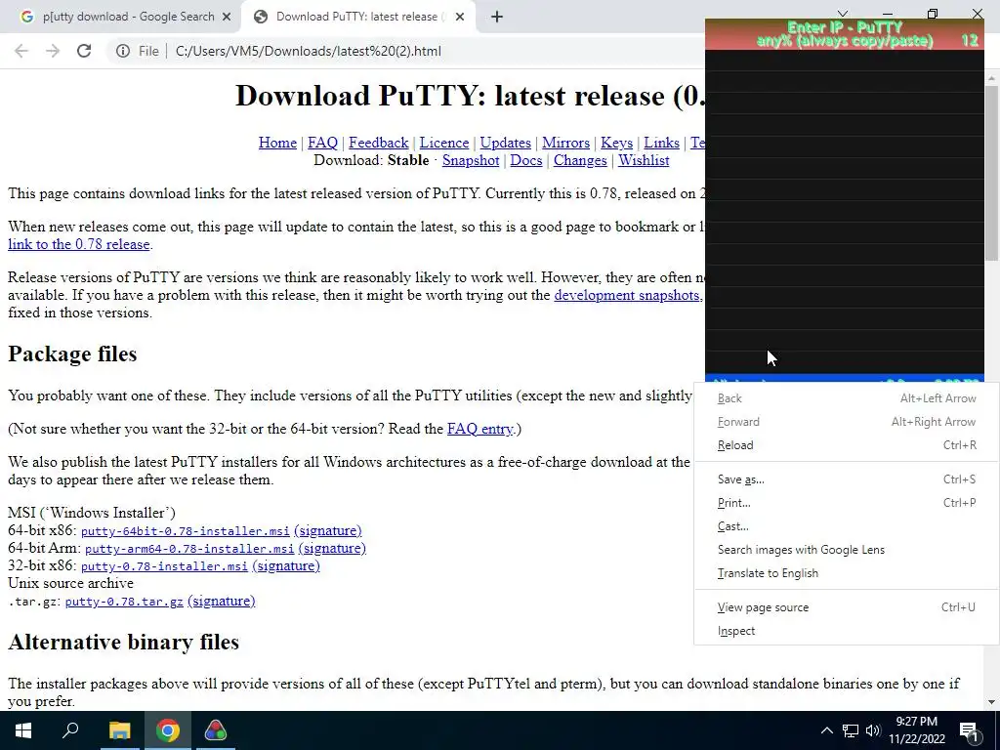Open signature link for 64-bit x86 installer
The image size is (1000, 750).
pos(328,530)
